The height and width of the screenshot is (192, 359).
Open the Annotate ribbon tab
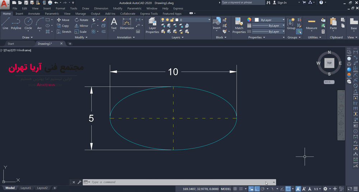point(34,14)
